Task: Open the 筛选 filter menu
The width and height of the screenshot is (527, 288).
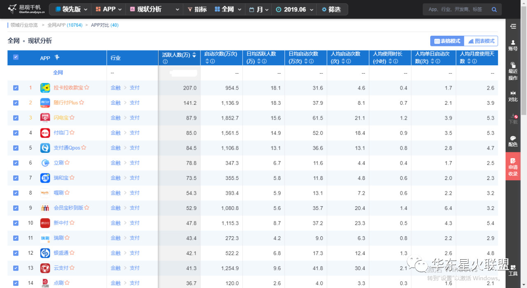Action: point(332,9)
